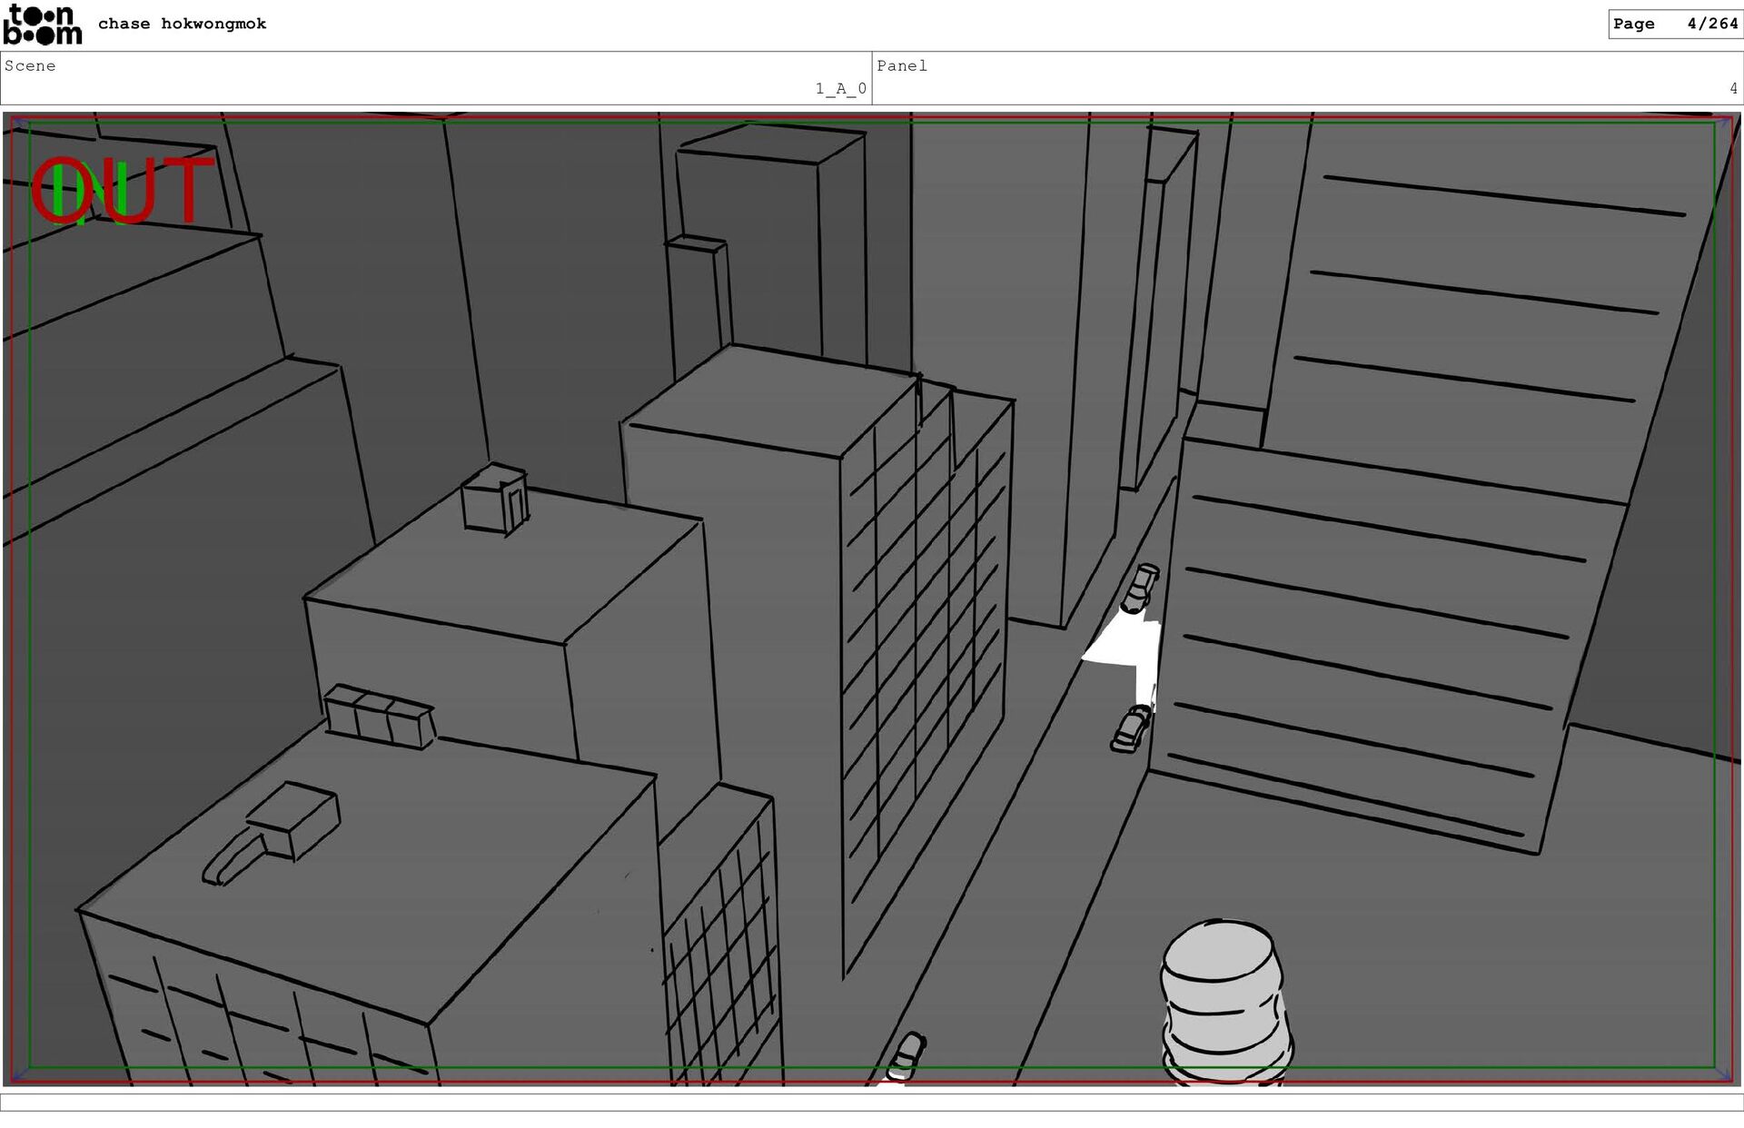Click the rooftop water tank drawing
The image size is (1744, 1128).
pos(1224,999)
